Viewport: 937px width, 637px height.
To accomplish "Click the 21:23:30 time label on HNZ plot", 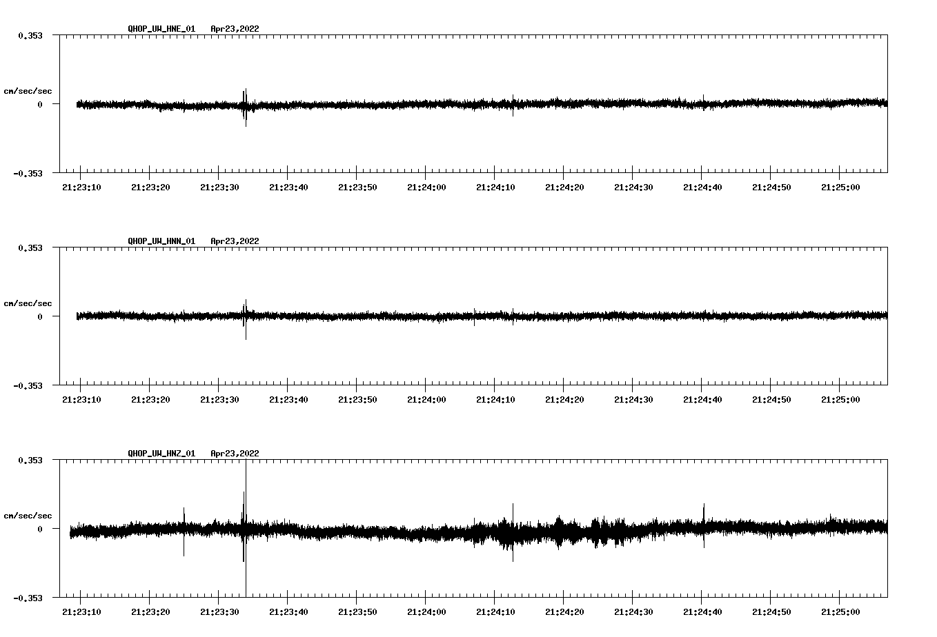I will point(219,612).
